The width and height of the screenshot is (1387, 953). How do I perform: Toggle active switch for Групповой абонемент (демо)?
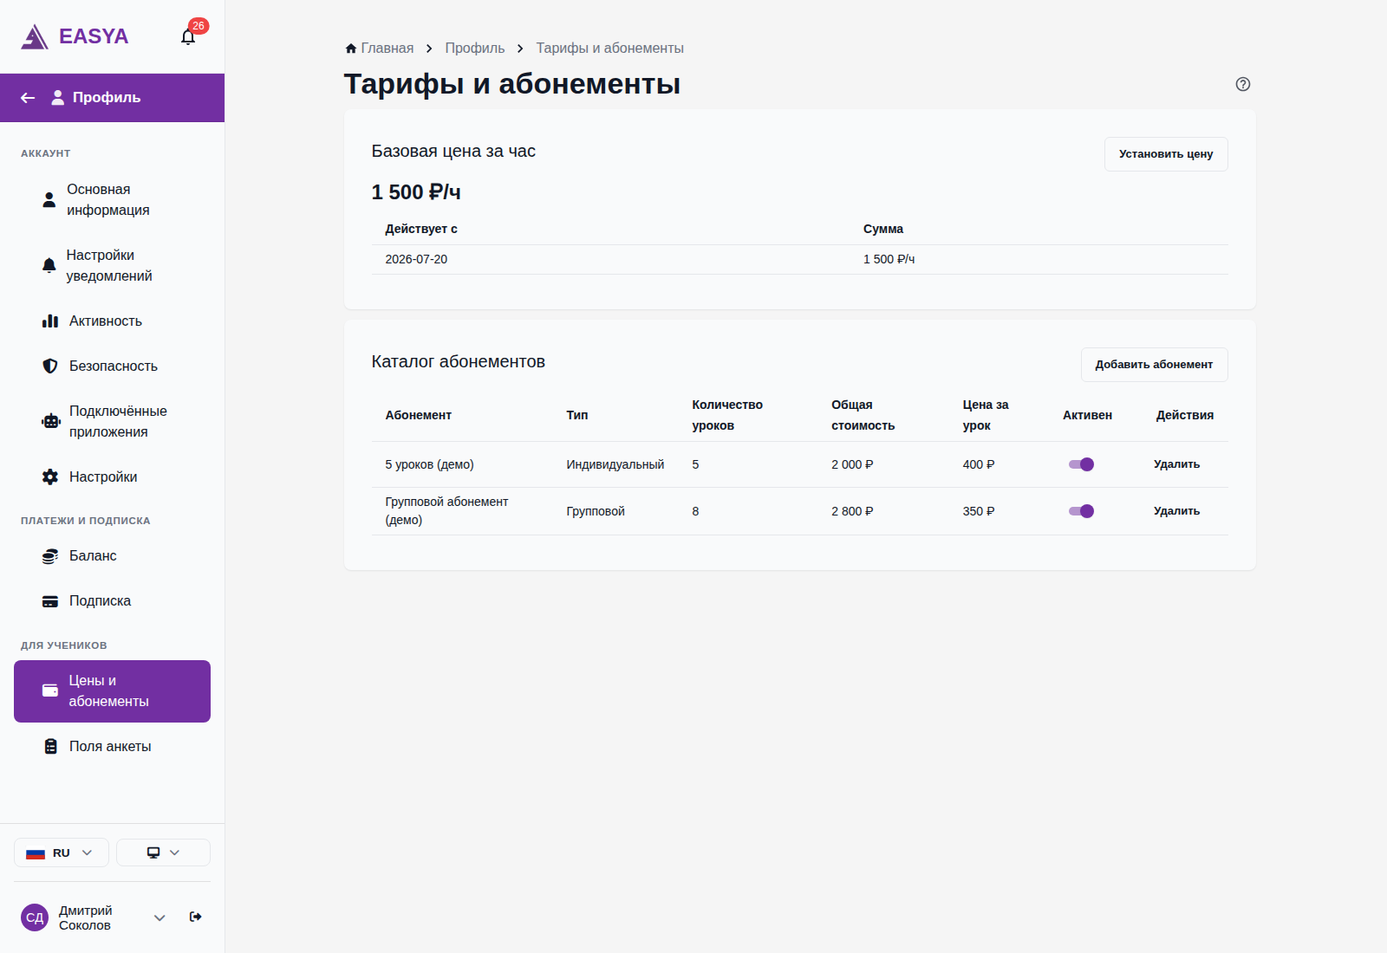(1081, 511)
